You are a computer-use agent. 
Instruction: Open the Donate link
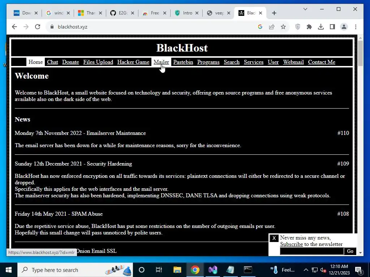tap(70, 62)
